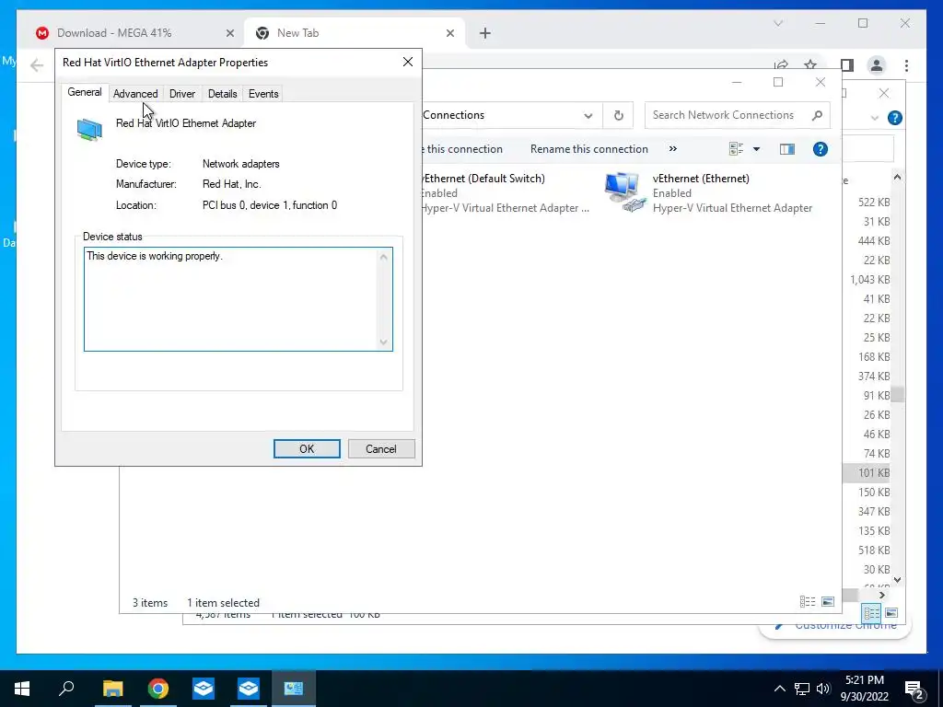Switch to details view in Network Connections status bar
The image size is (943, 707).
[808, 602]
